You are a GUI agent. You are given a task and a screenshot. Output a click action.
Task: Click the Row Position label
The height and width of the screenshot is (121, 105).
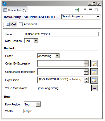click(13, 104)
